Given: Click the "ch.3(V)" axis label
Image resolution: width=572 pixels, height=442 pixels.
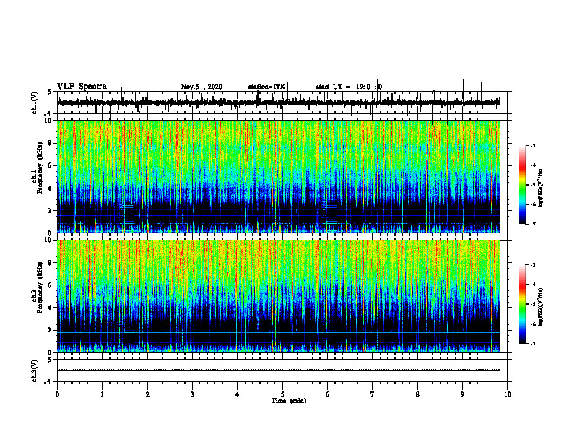Looking at the screenshot, I should click(x=35, y=371).
